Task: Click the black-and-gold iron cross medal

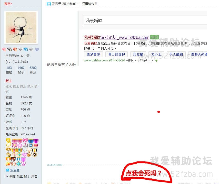Action: (35, 152)
